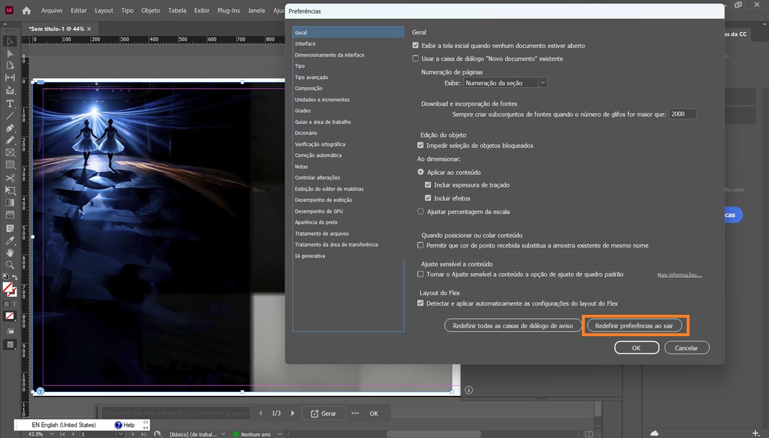Select the Free Transform tool
Screen dimensions: 769x438
point(10,190)
